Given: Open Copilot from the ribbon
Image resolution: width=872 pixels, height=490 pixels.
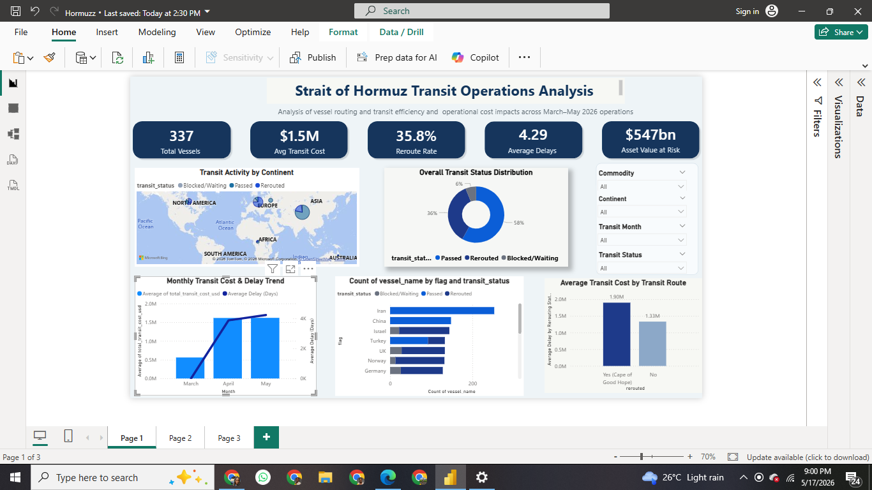Looking at the screenshot, I should (476, 57).
